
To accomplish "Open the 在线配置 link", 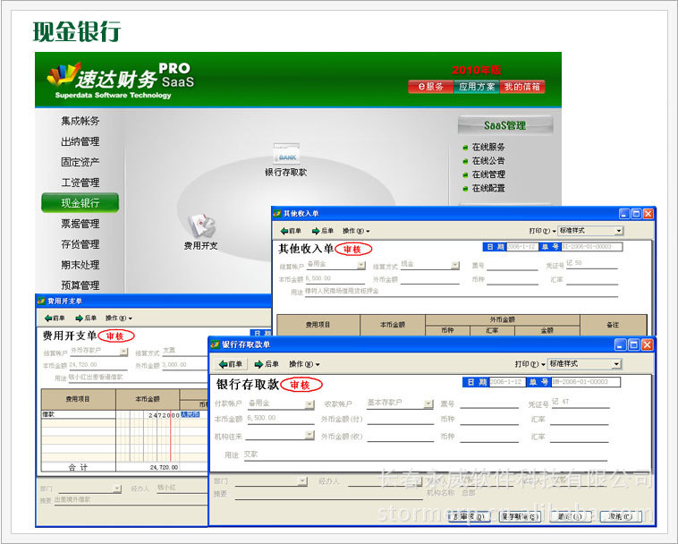I will [488, 188].
